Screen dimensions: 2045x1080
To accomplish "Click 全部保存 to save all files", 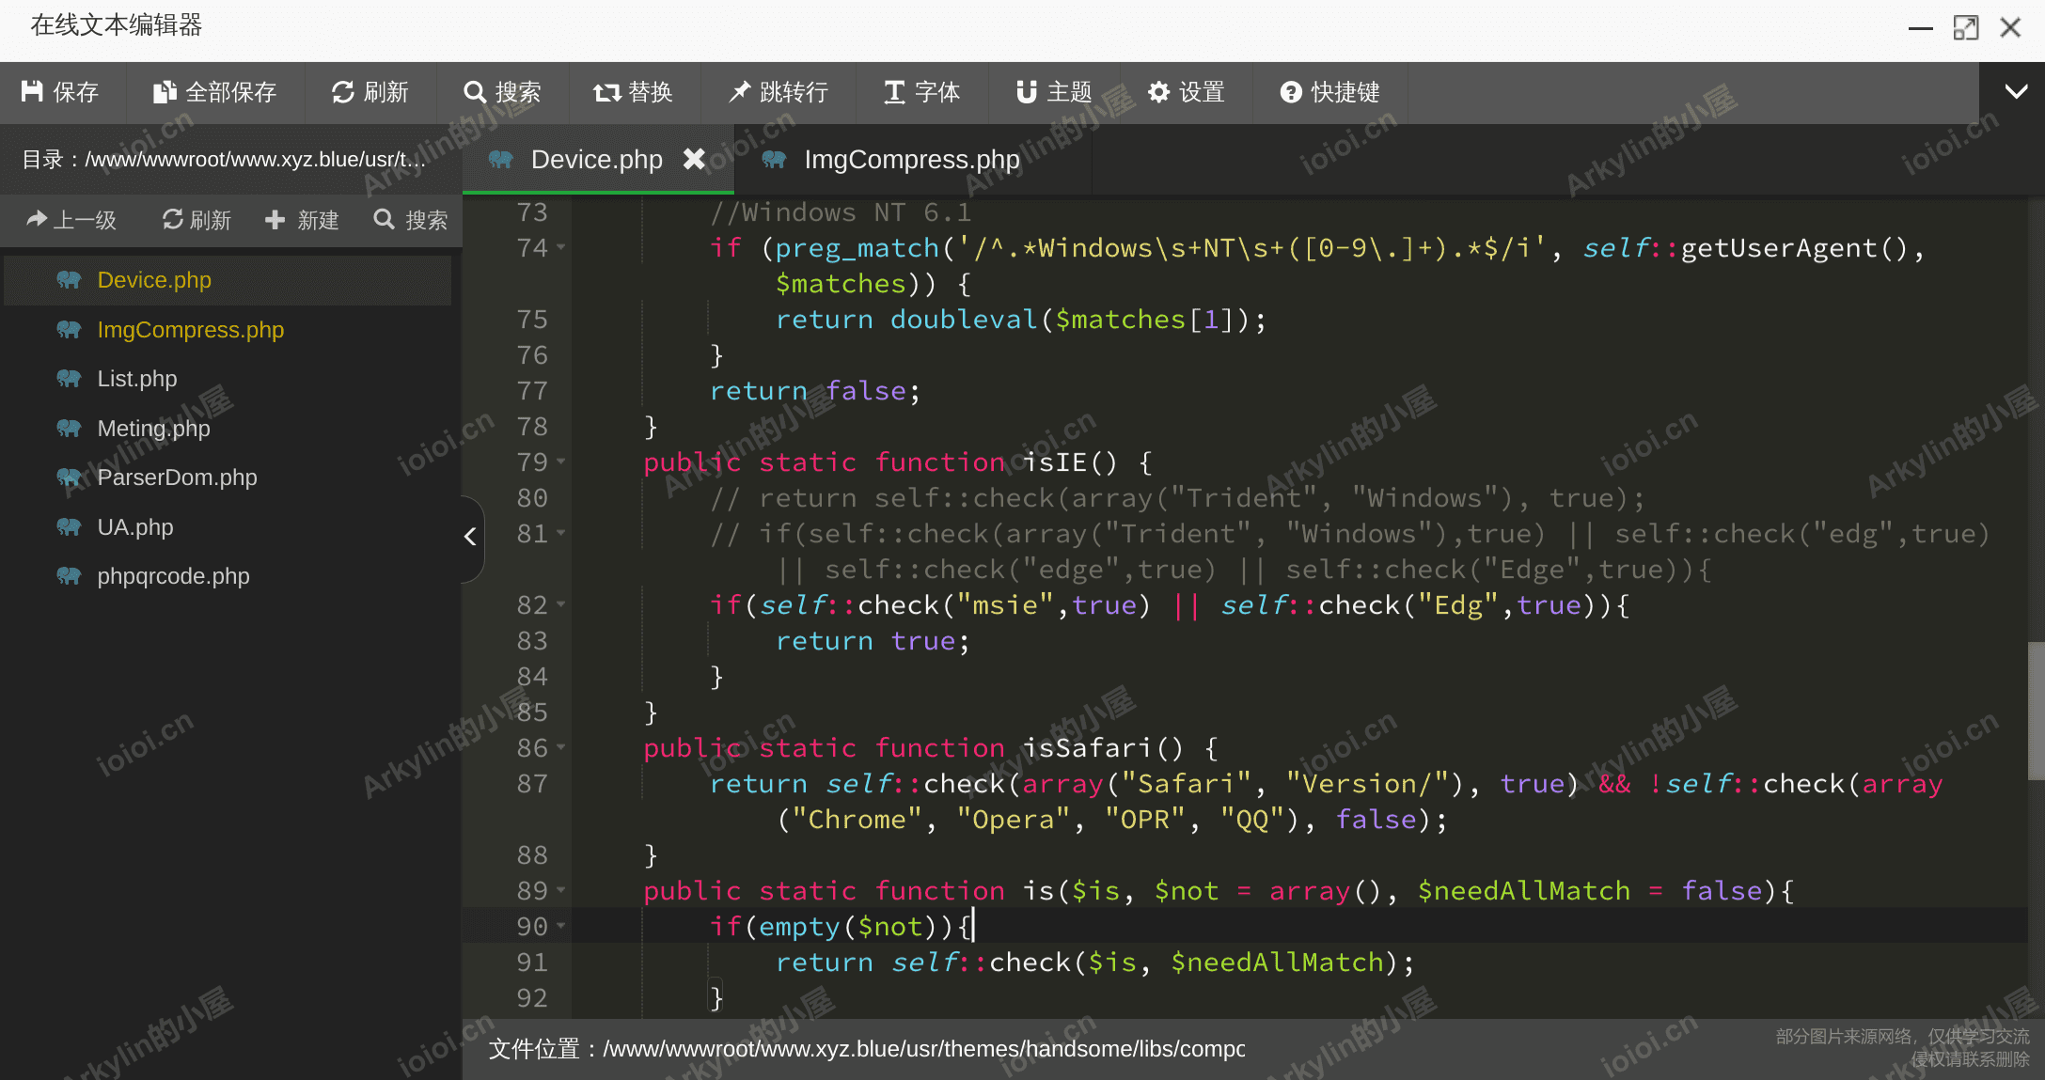I will click(x=214, y=92).
